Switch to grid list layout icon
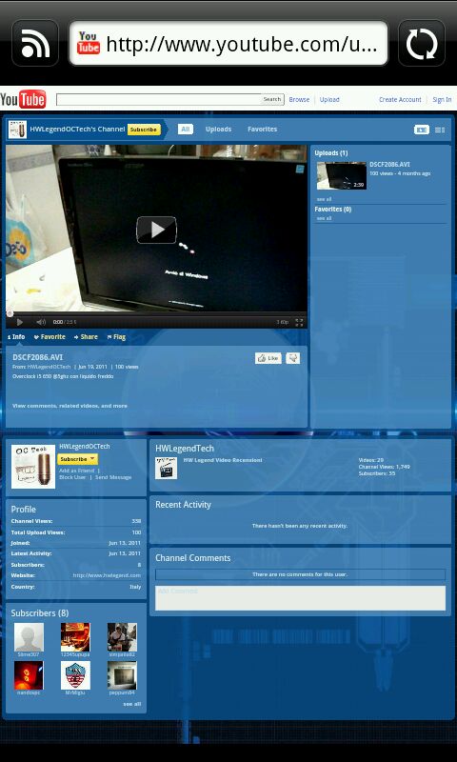Image resolution: width=457 pixels, height=762 pixels. (440, 130)
